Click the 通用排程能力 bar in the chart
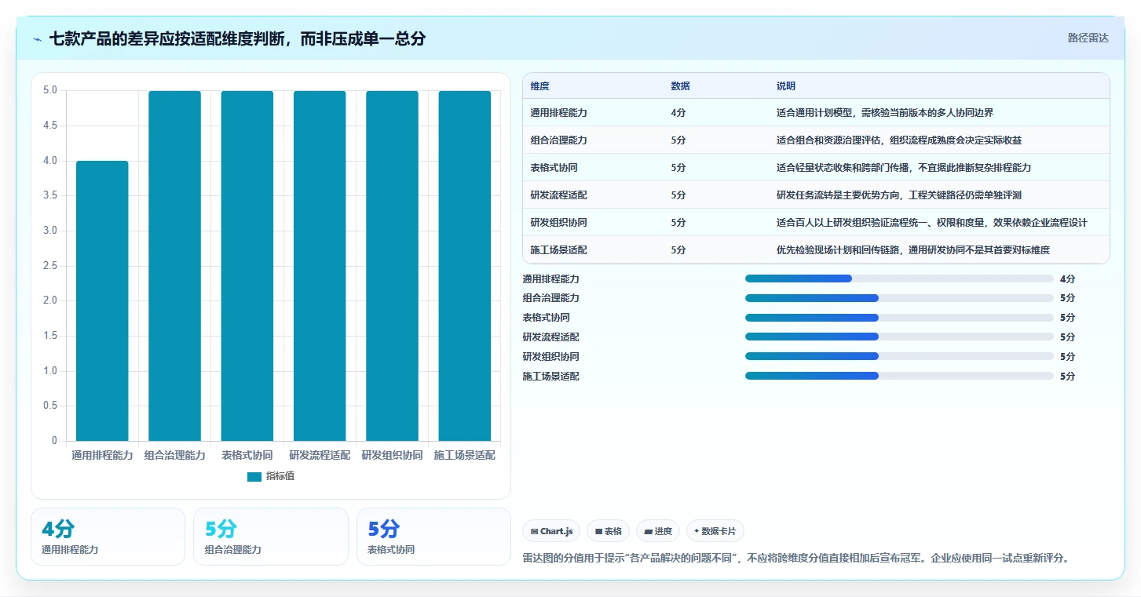 tap(102, 300)
